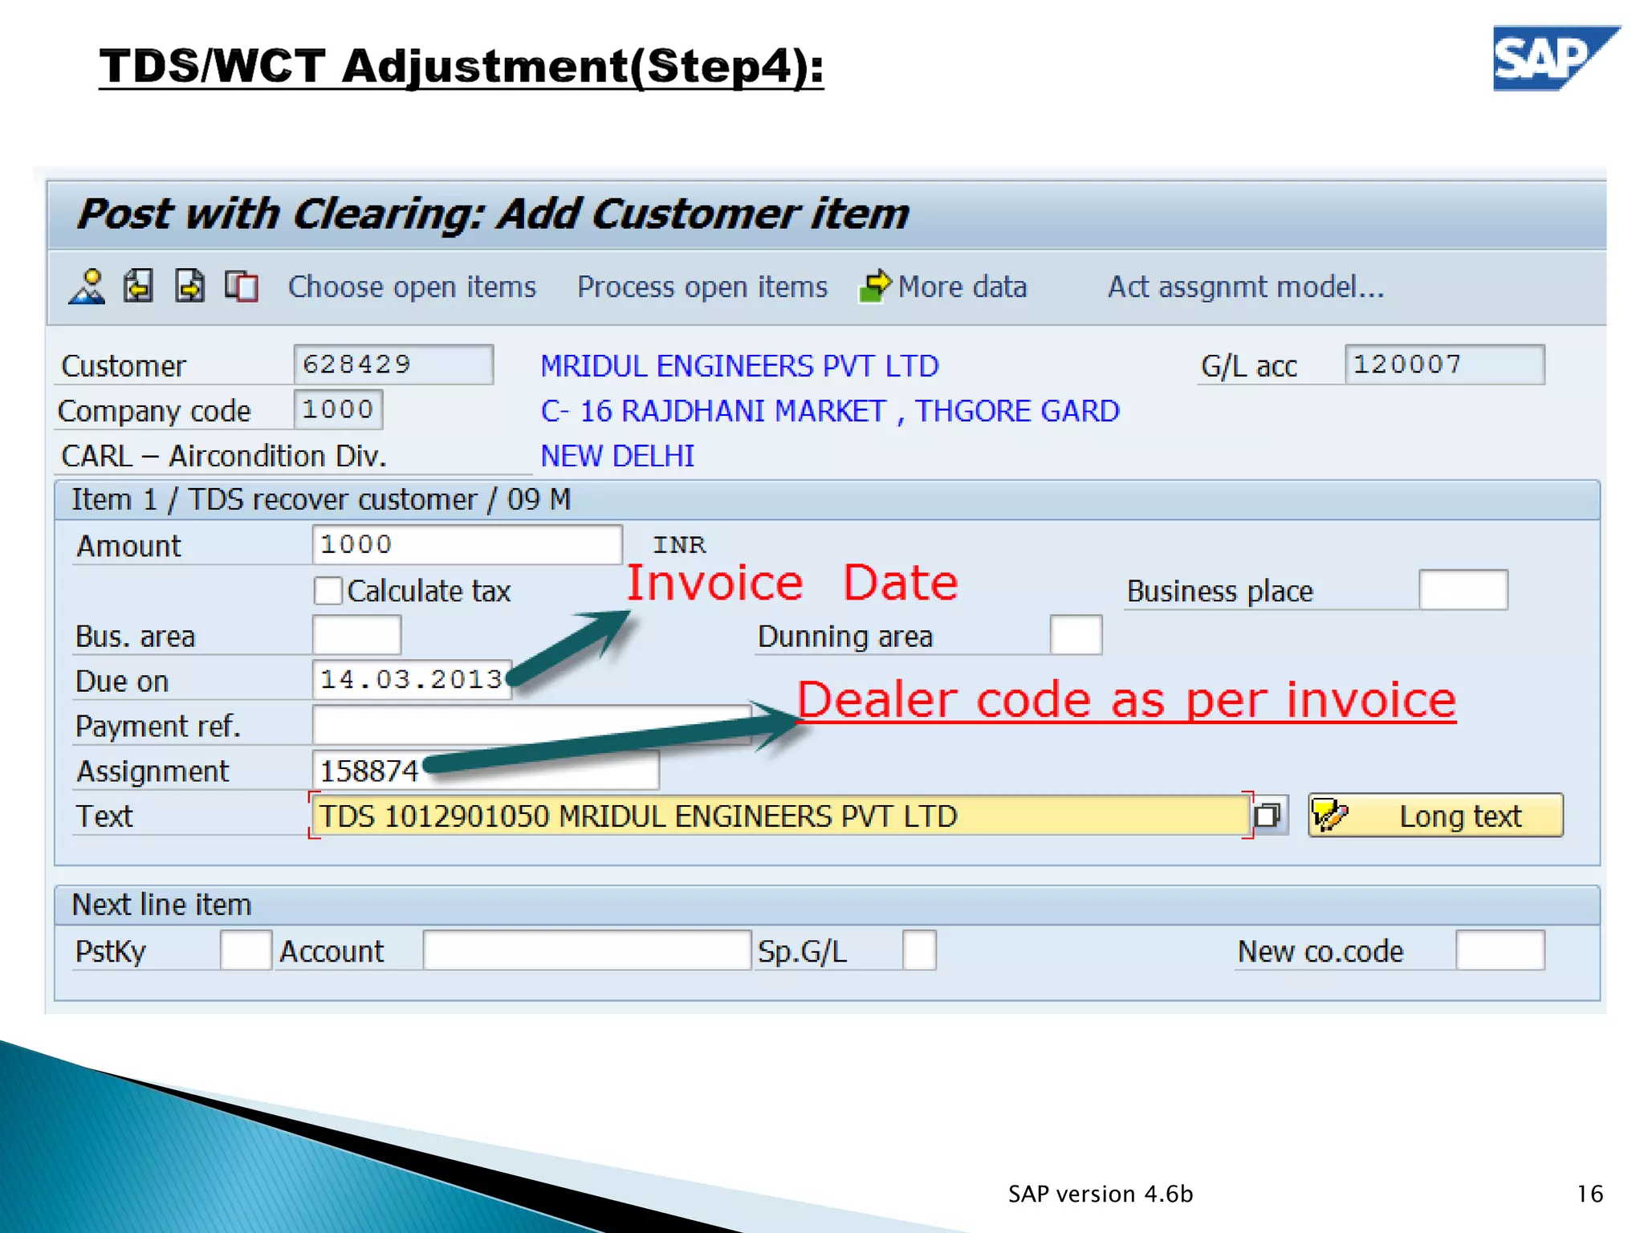Click the previous line item icon
This screenshot has height=1233, width=1644.
[139, 287]
